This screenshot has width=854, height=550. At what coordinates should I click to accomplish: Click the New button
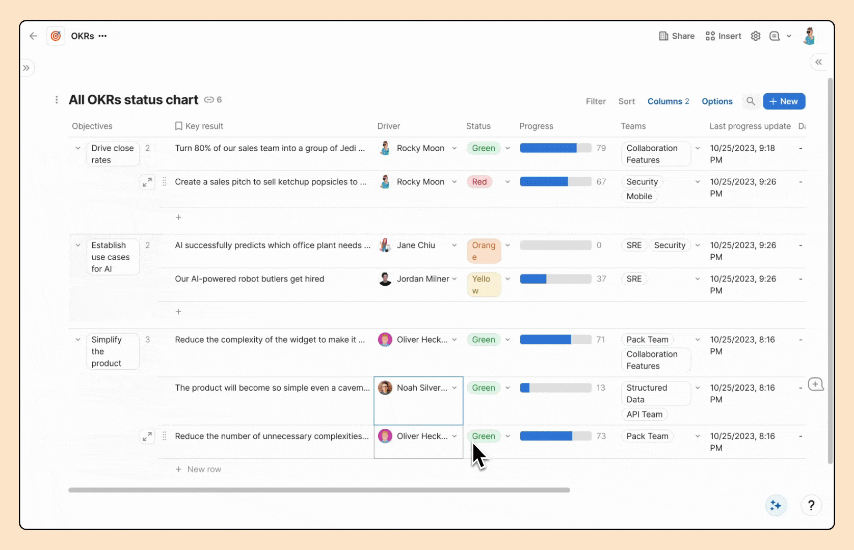[x=784, y=101]
